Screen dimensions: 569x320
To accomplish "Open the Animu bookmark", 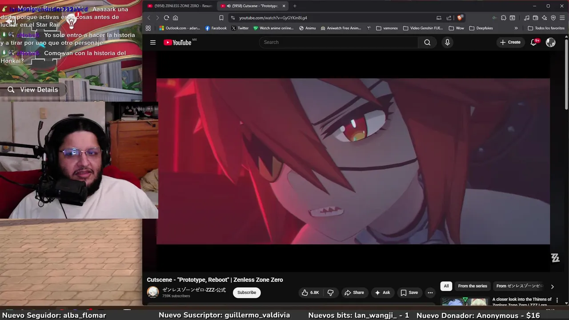I will [x=307, y=28].
